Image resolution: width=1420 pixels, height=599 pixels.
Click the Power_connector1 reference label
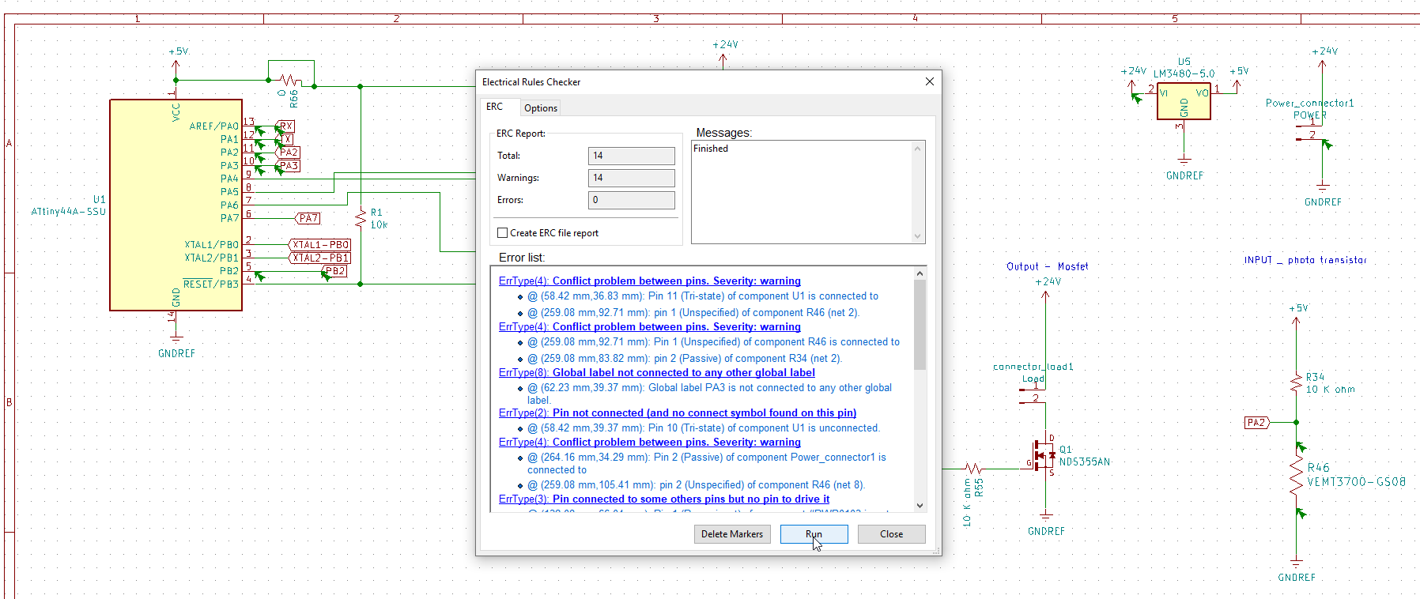(x=1309, y=104)
